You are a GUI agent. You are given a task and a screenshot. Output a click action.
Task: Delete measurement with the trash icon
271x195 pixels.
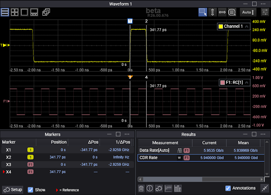(x=141, y=188)
